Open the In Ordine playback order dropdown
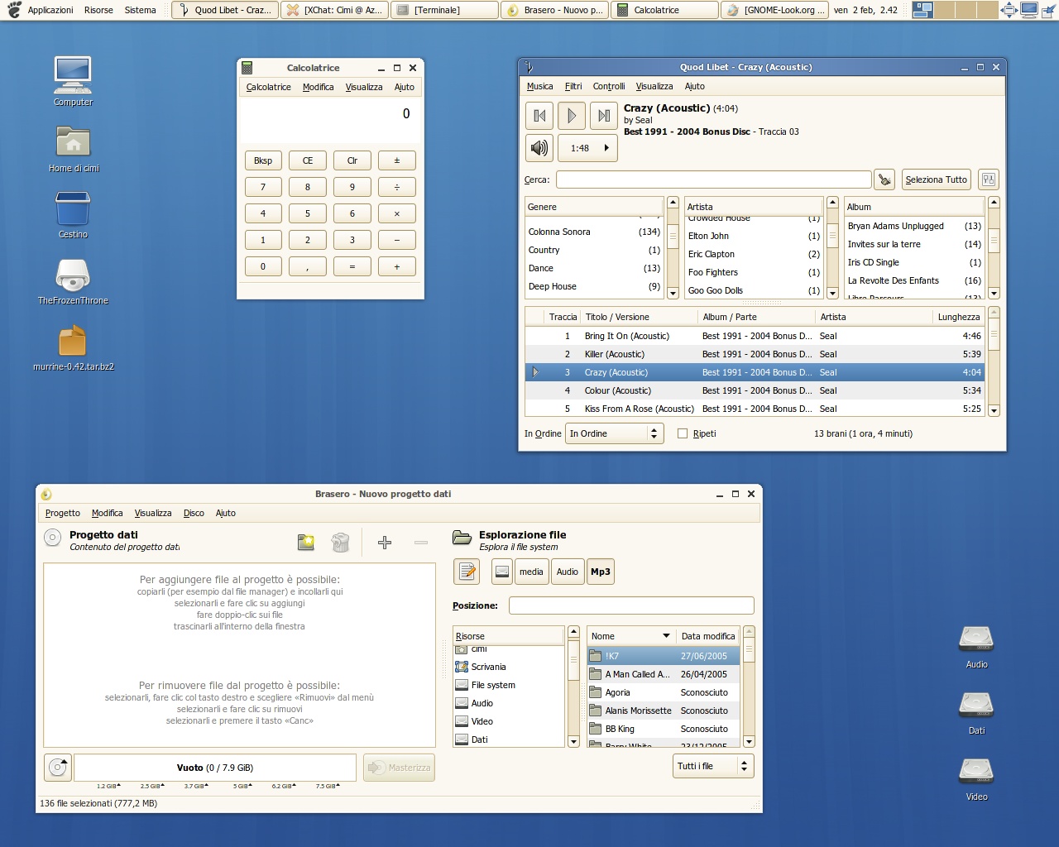This screenshot has width=1059, height=847. point(615,433)
